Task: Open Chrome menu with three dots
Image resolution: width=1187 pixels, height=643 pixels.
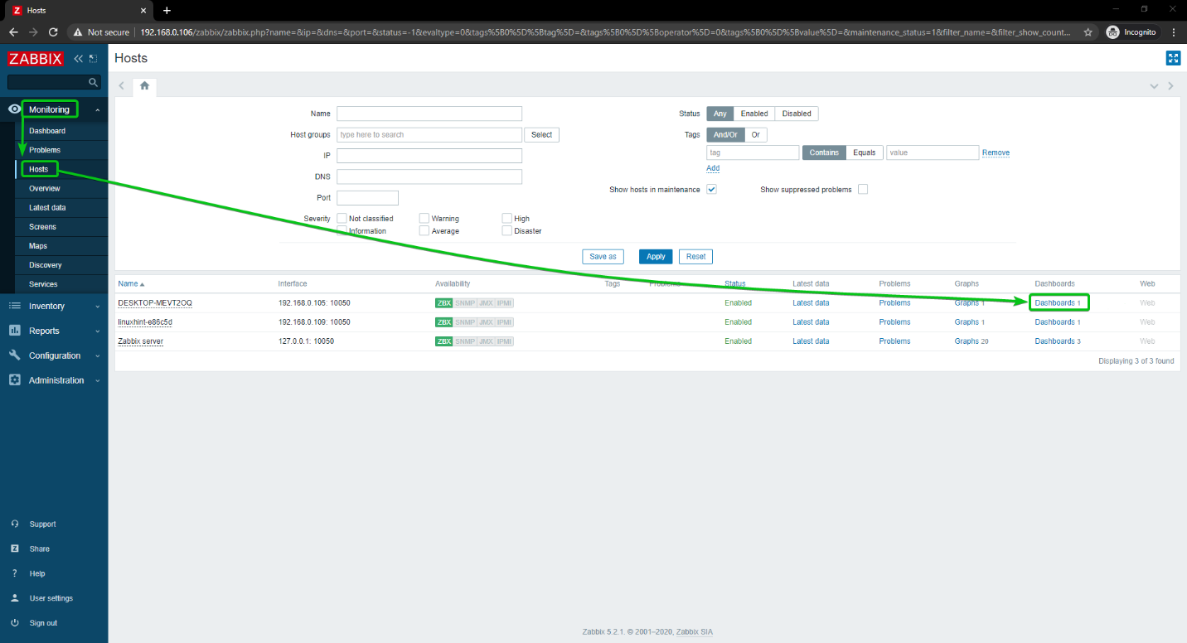Action: [1173, 32]
